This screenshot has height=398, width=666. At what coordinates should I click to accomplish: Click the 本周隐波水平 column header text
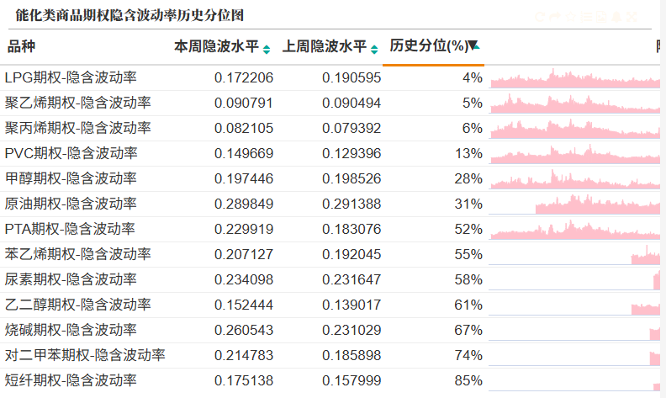click(217, 46)
